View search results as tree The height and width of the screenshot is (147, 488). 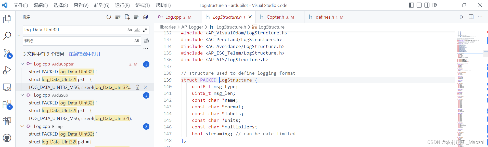(x=136, y=17)
